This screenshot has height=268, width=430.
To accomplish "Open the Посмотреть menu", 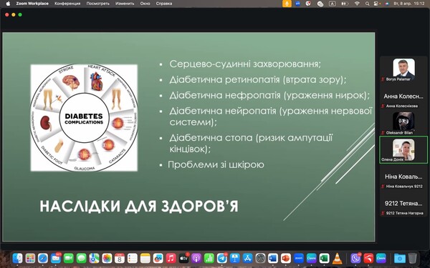I will [x=98, y=4].
